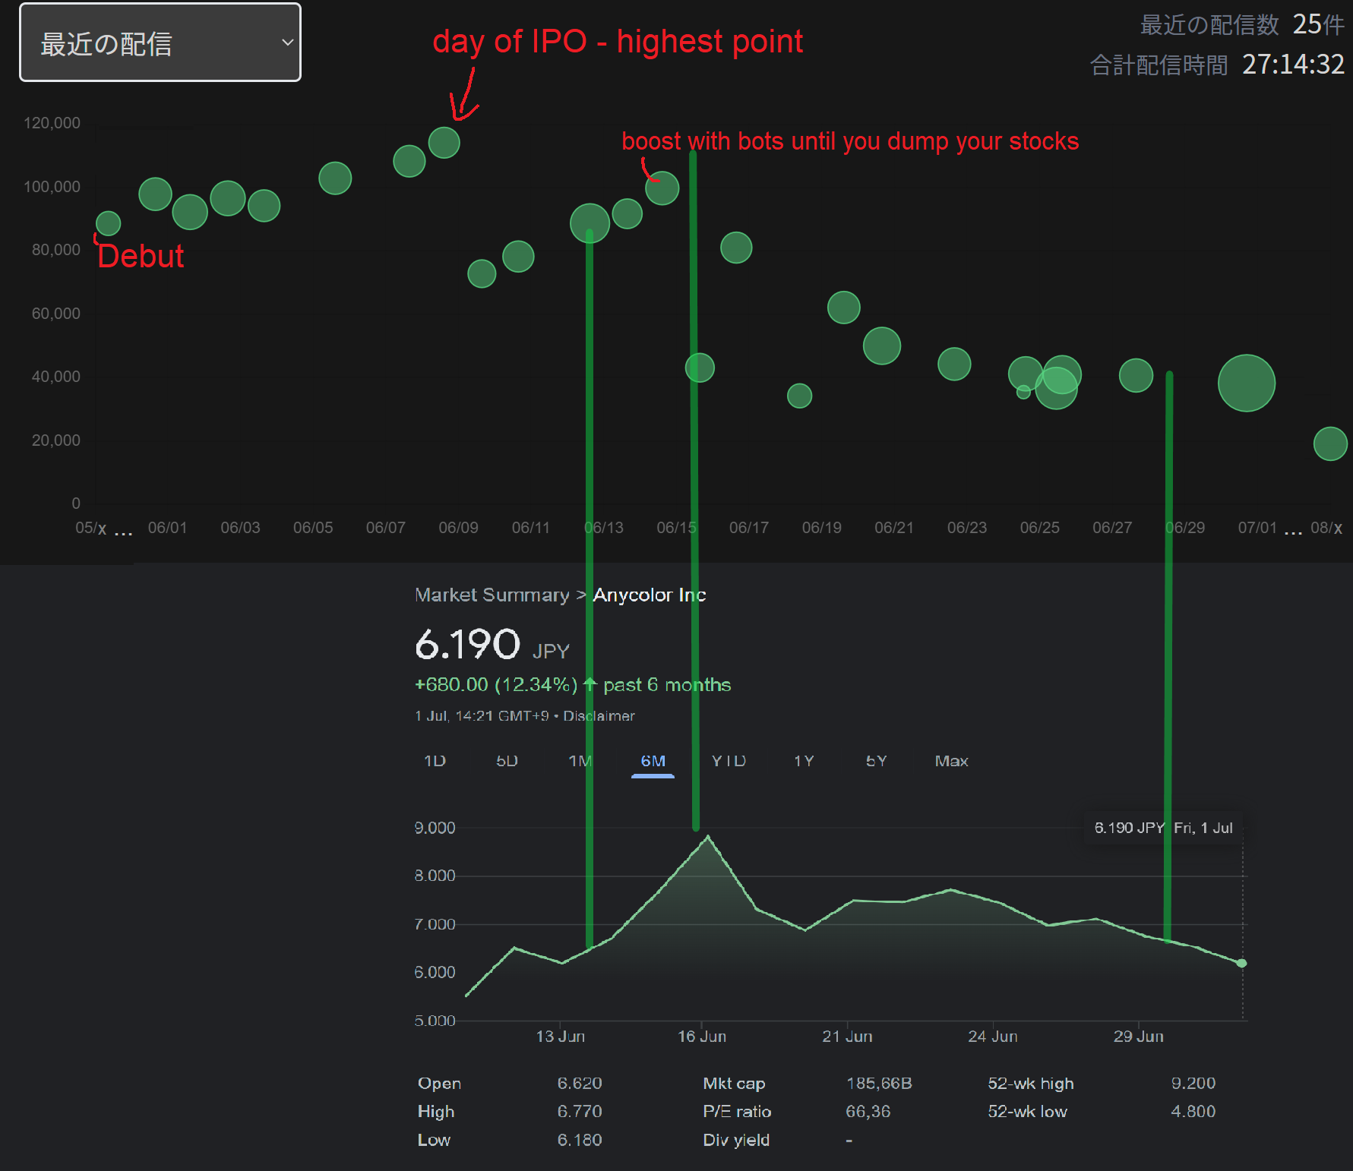Choose the YTD range tab
This screenshot has height=1171, width=1353.
[729, 761]
